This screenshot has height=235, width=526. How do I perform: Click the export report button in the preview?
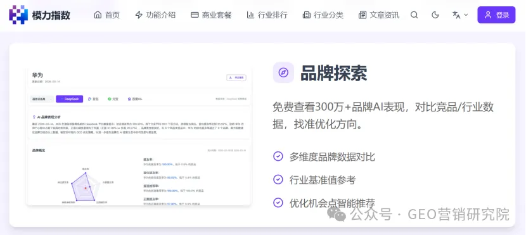click(x=236, y=77)
